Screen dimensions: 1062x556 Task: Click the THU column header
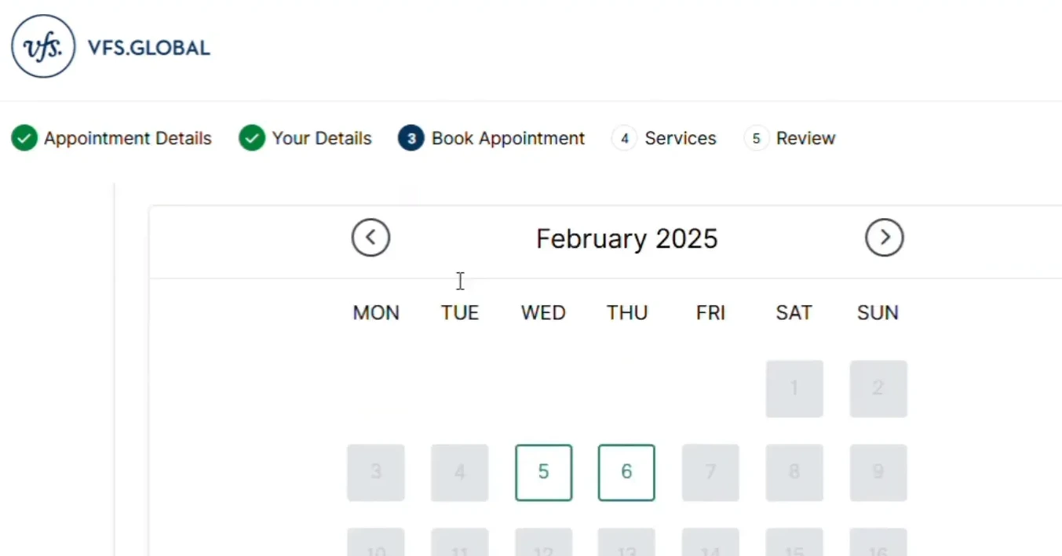[627, 313]
